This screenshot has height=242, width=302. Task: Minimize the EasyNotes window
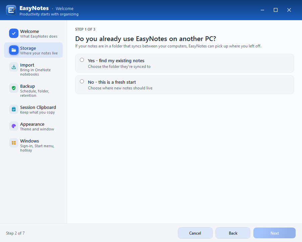[x=262, y=10]
